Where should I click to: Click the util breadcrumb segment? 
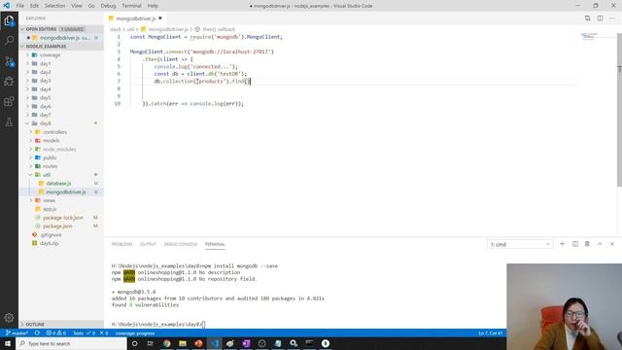[130, 29]
